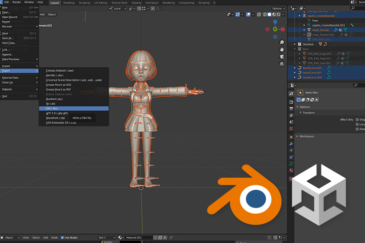The height and width of the screenshot is (243, 365).
Task: Click Append... in the File menu
Action: pos(19,54)
